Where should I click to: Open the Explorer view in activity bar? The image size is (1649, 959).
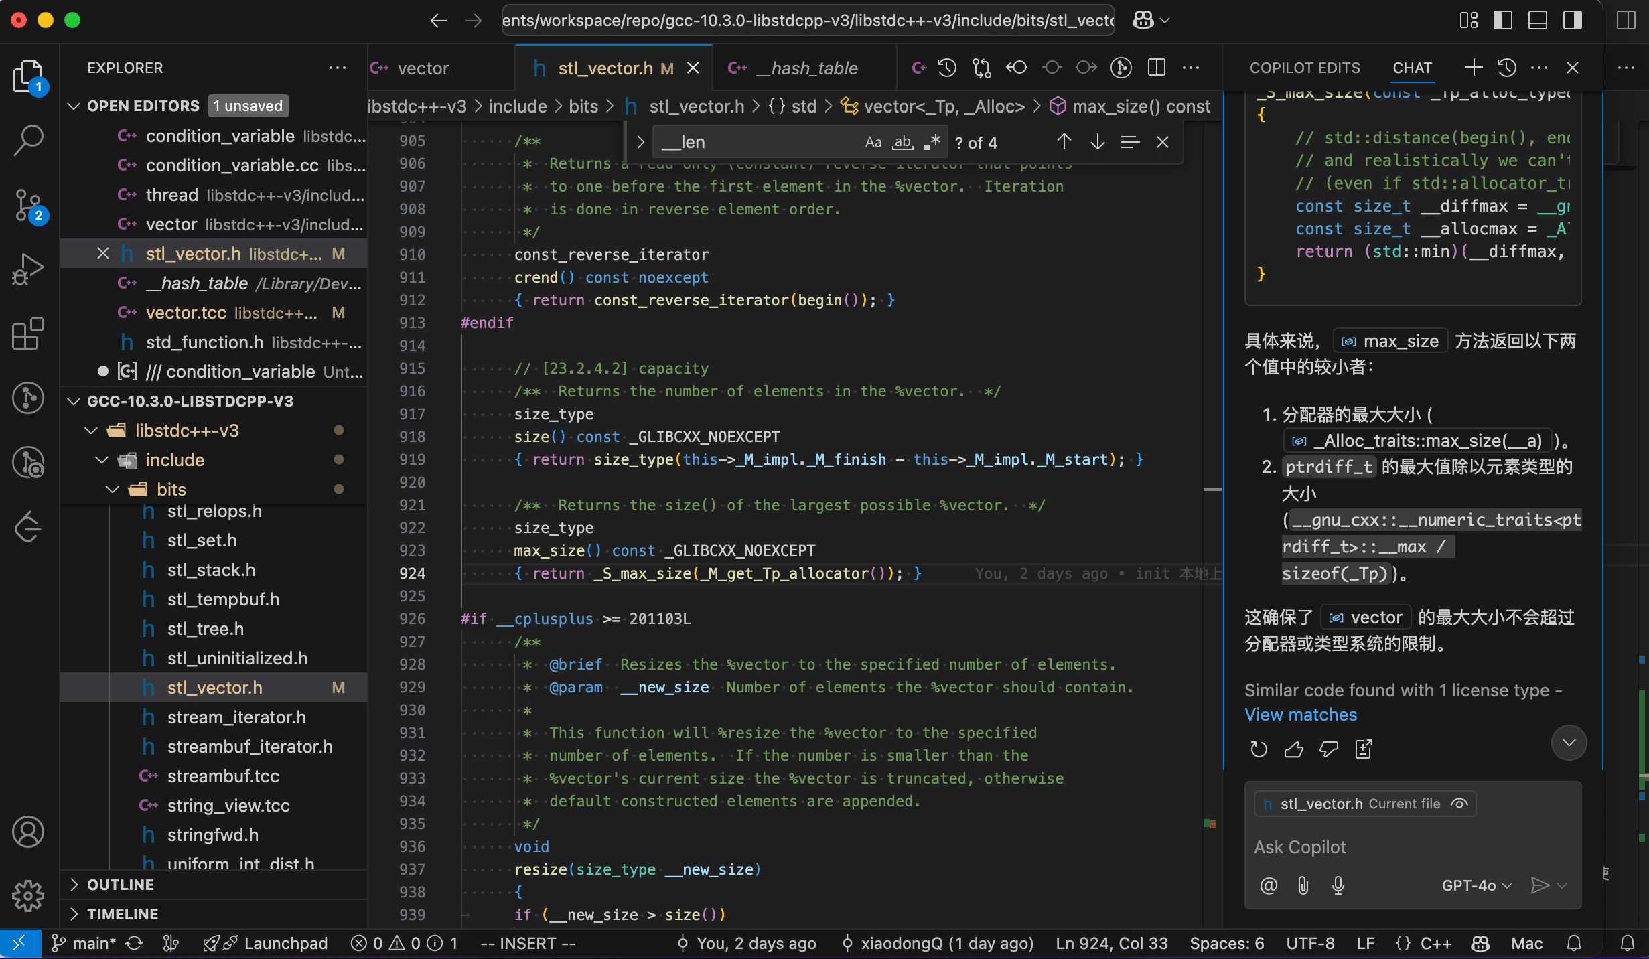point(28,77)
